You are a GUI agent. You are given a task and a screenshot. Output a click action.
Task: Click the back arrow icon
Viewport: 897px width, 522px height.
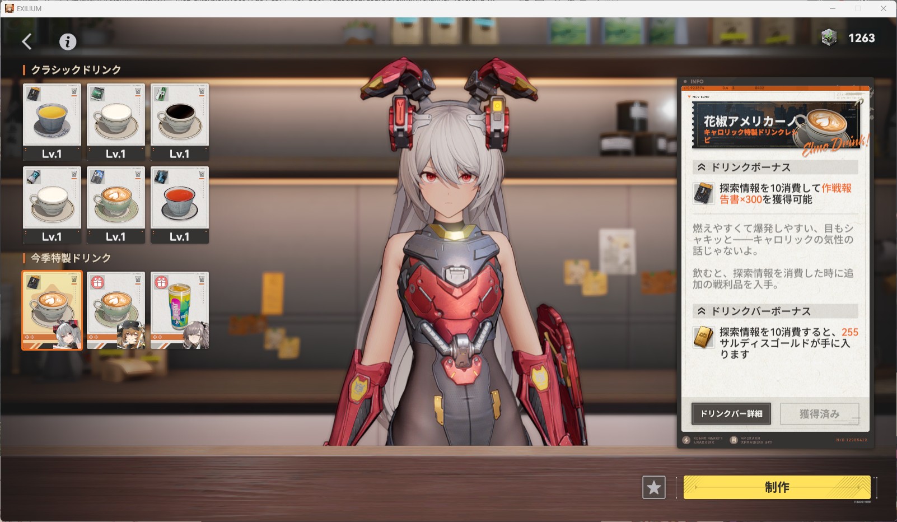(27, 41)
